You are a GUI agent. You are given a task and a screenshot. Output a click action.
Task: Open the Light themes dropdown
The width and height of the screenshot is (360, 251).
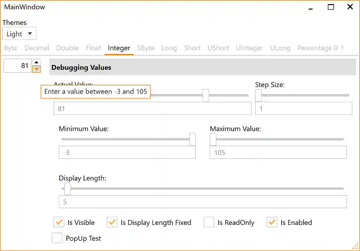click(19, 34)
